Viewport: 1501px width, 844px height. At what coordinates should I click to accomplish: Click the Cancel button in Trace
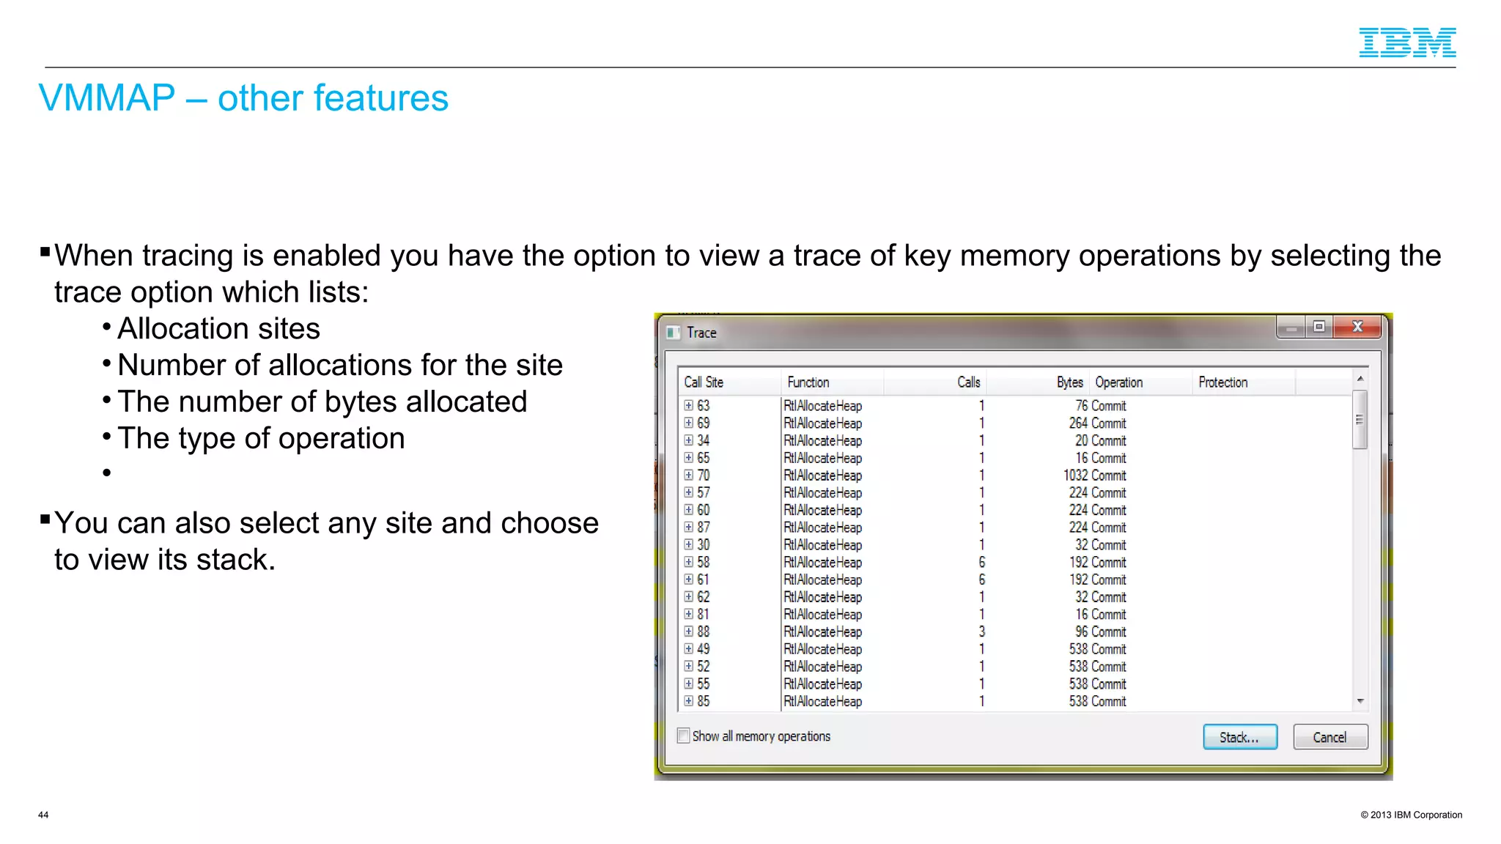click(x=1330, y=737)
